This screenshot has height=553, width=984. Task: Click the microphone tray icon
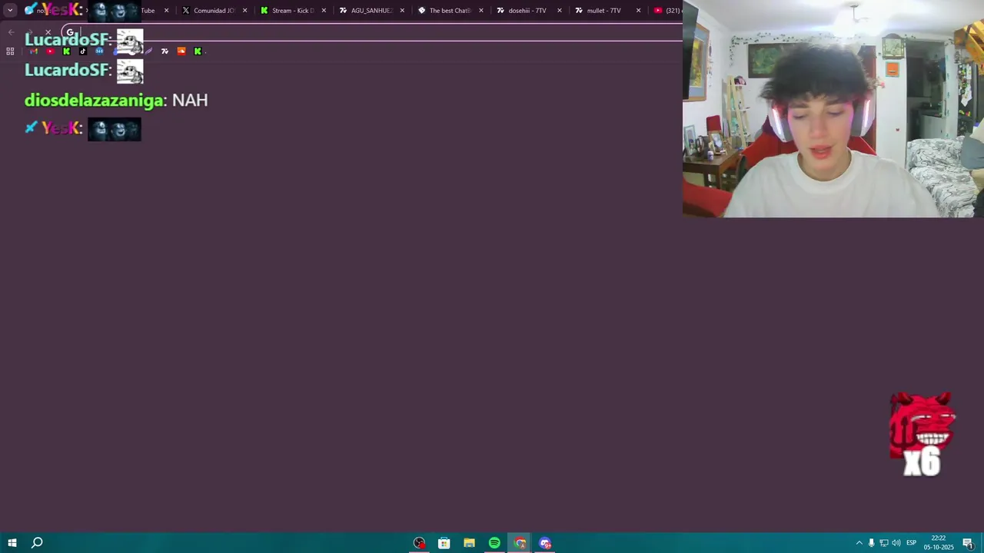pos(871,543)
